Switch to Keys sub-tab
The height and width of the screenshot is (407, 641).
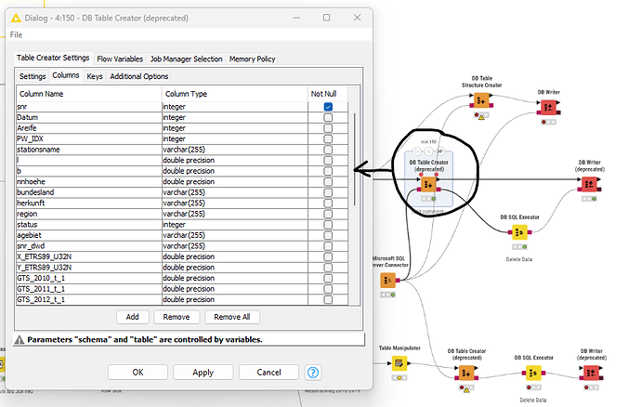click(95, 76)
